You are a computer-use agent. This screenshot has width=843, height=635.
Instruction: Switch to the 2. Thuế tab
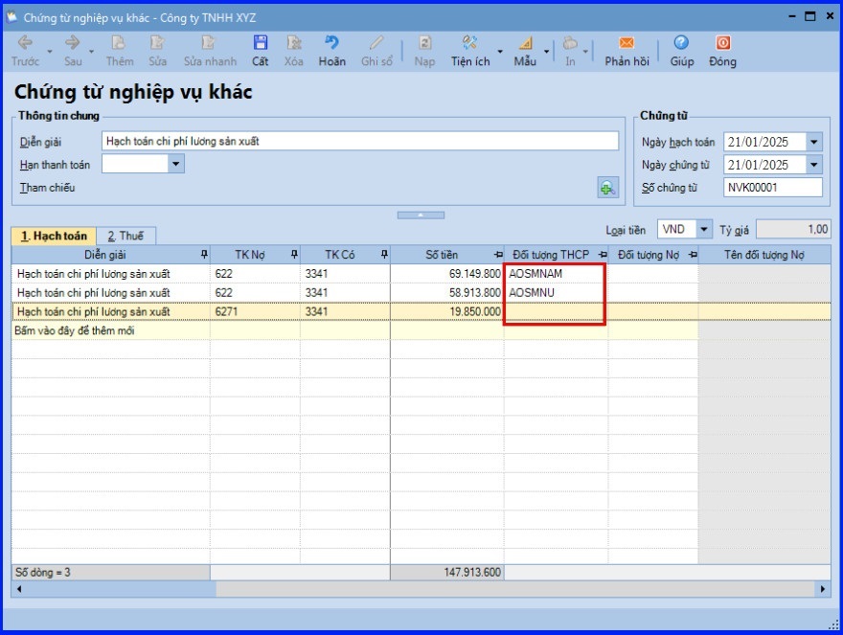[125, 236]
